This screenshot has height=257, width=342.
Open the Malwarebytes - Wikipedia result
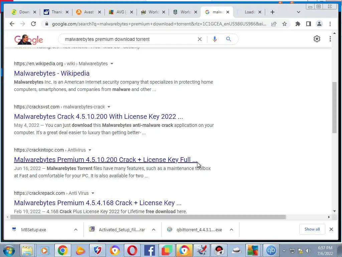click(52, 73)
